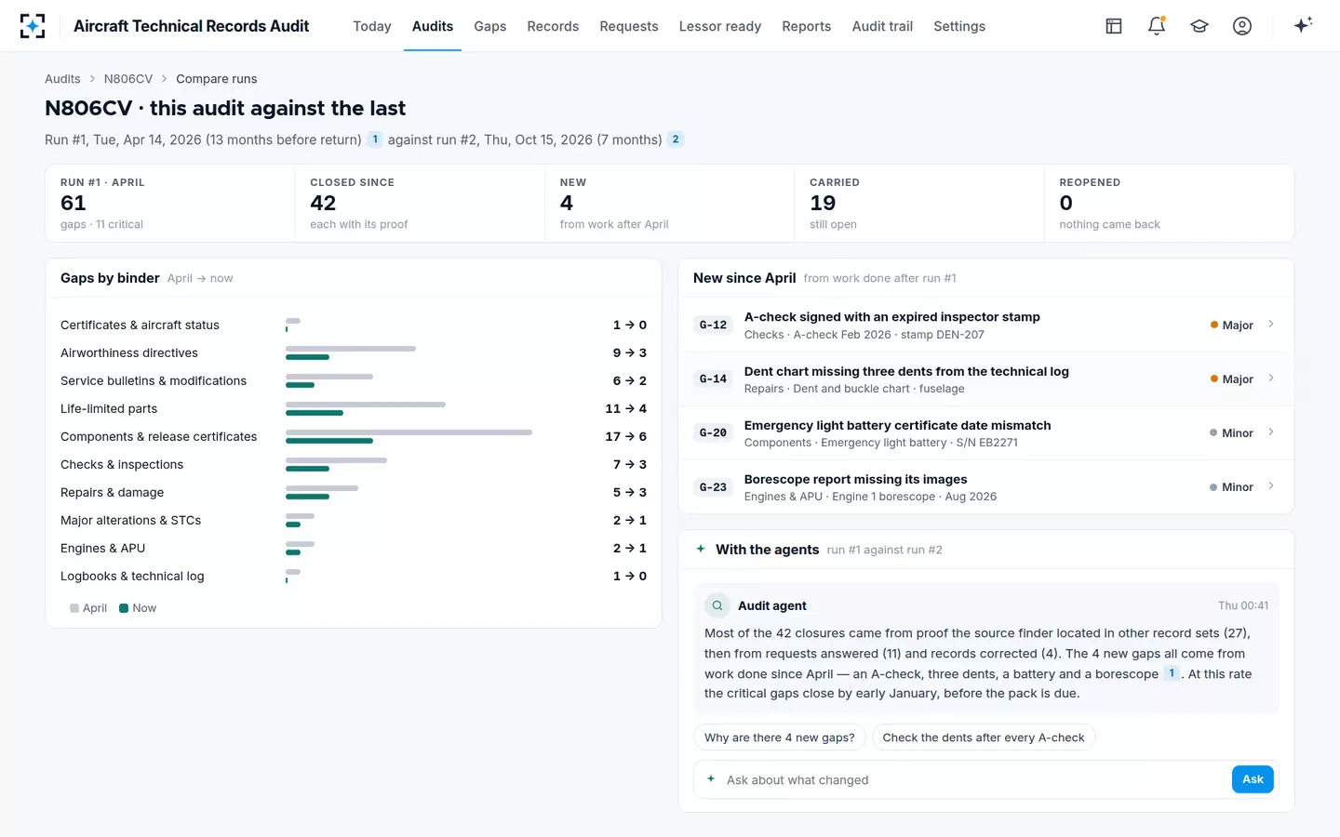Viewport: 1340px width, 837px height.
Task: Go to N806CV breadcrumb link
Action: [x=128, y=79]
